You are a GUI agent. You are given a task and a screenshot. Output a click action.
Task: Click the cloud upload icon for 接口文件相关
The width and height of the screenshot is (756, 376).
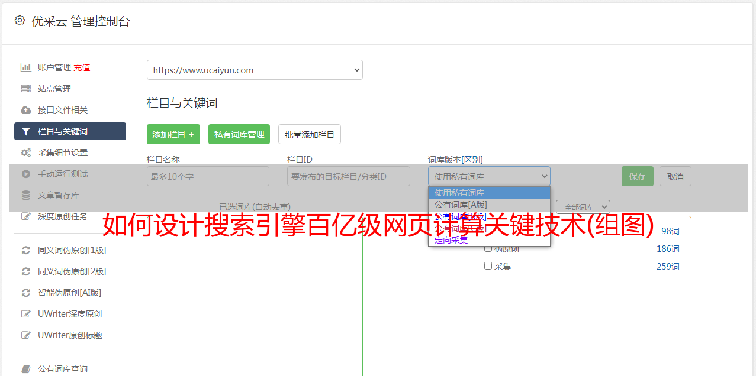[25, 110]
